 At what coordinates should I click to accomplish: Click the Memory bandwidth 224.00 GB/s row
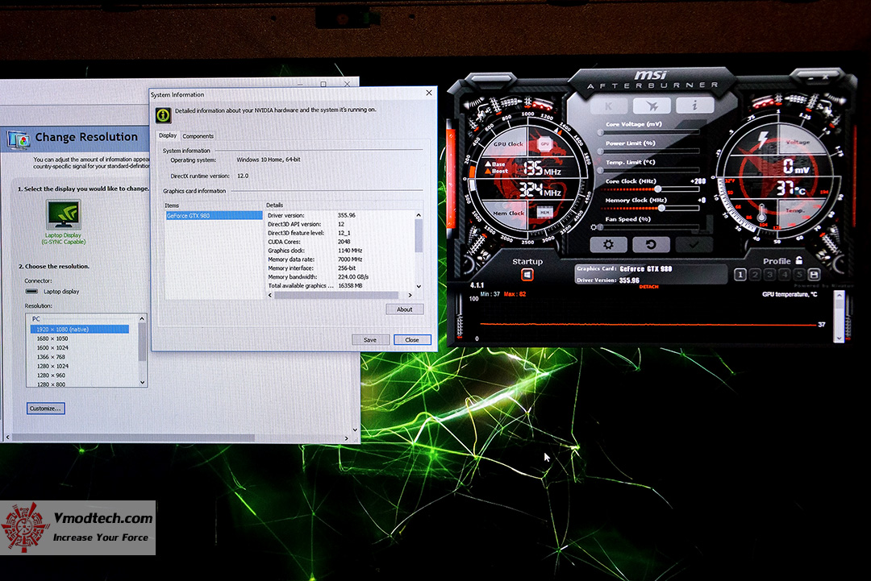pyautogui.click(x=340, y=277)
